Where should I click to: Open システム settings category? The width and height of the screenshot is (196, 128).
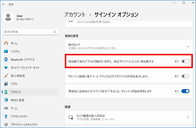click(30, 51)
